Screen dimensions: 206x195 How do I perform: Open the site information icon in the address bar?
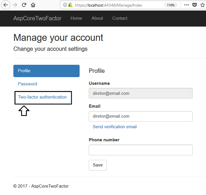65,5
